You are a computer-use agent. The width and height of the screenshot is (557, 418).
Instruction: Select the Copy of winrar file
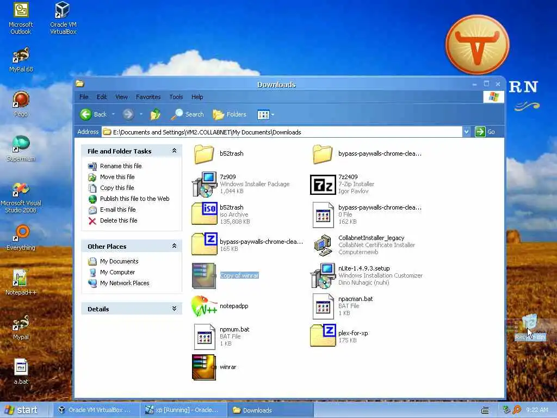pos(226,275)
